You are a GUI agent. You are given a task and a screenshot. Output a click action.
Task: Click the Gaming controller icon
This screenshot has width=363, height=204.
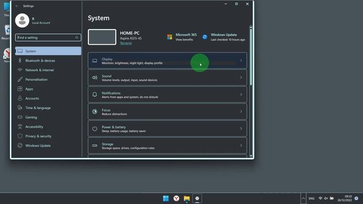click(x=20, y=117)
